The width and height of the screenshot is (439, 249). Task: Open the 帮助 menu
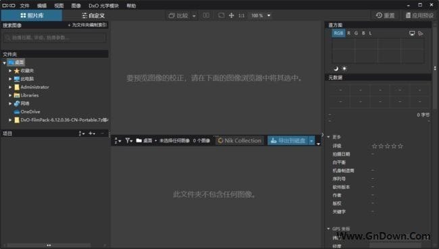(x=131, y=5)
